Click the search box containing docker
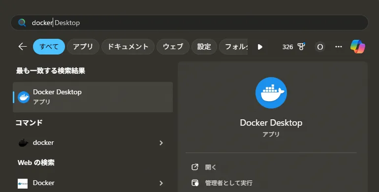 pos(189,23)
